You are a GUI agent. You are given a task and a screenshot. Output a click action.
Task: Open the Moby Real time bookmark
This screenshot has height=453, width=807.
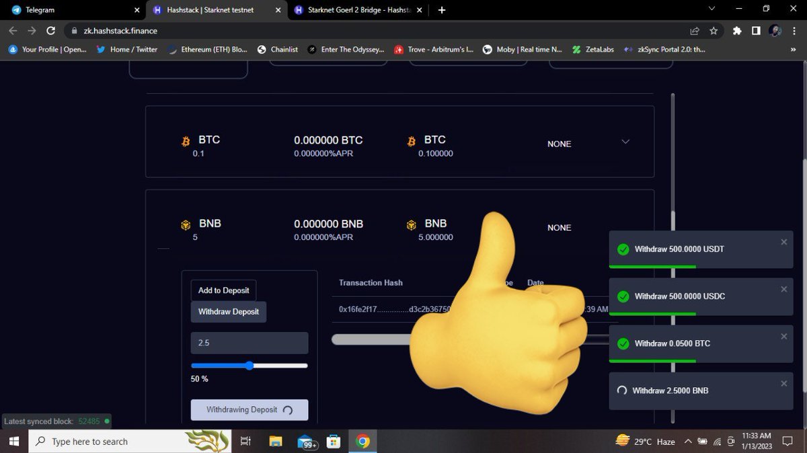pos(523,49)
